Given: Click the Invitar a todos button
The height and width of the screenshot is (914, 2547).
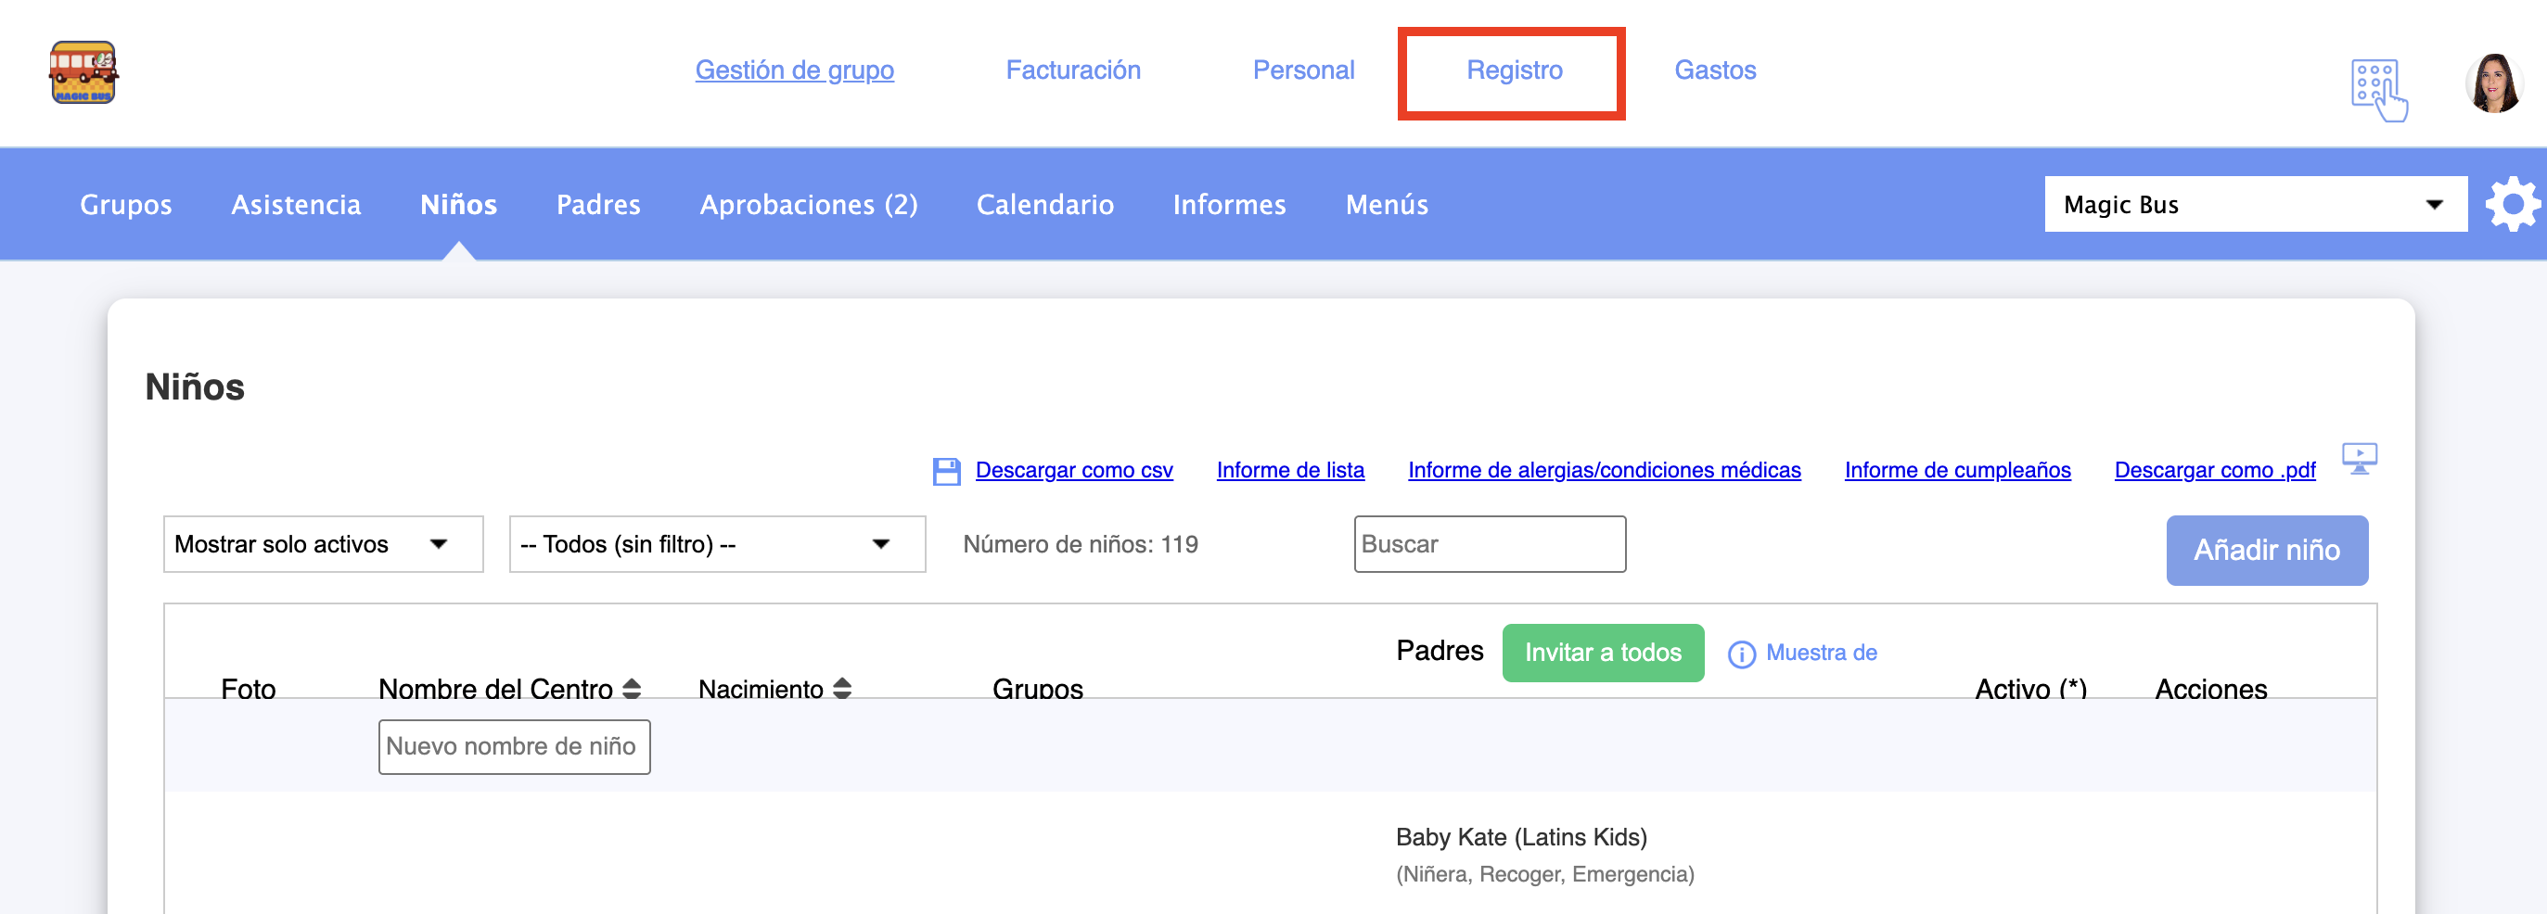Looking at the screenshot, I should tap(1603, 654).
